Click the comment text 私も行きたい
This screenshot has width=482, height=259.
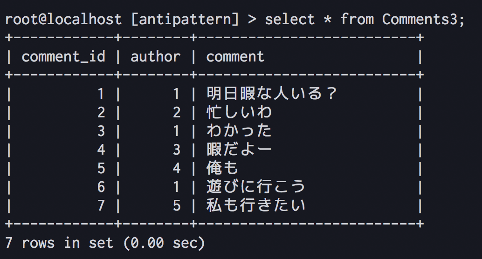click(x=256, y=205)
